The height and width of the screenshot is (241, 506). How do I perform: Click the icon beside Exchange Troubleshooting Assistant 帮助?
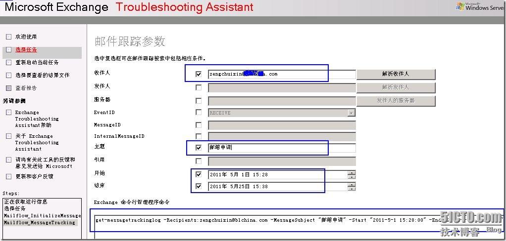point(8,113)
